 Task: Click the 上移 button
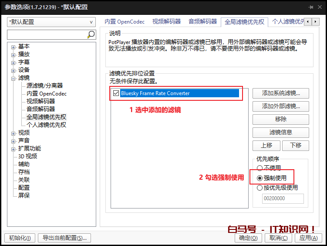coord(266,146)
